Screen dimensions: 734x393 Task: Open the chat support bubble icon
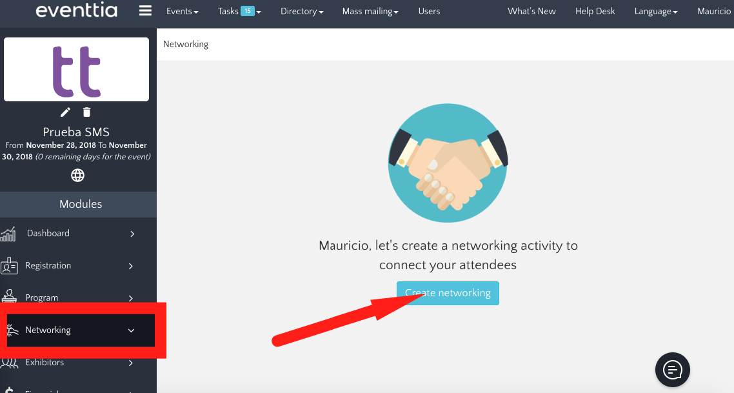pos(672,370)
